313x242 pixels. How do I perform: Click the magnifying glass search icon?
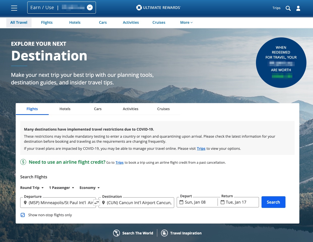(x=288, y=8)
